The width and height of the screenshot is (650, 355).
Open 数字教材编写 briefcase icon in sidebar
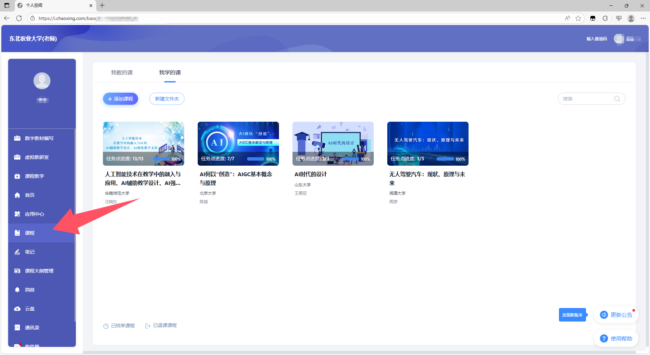(x=17, y=138)
